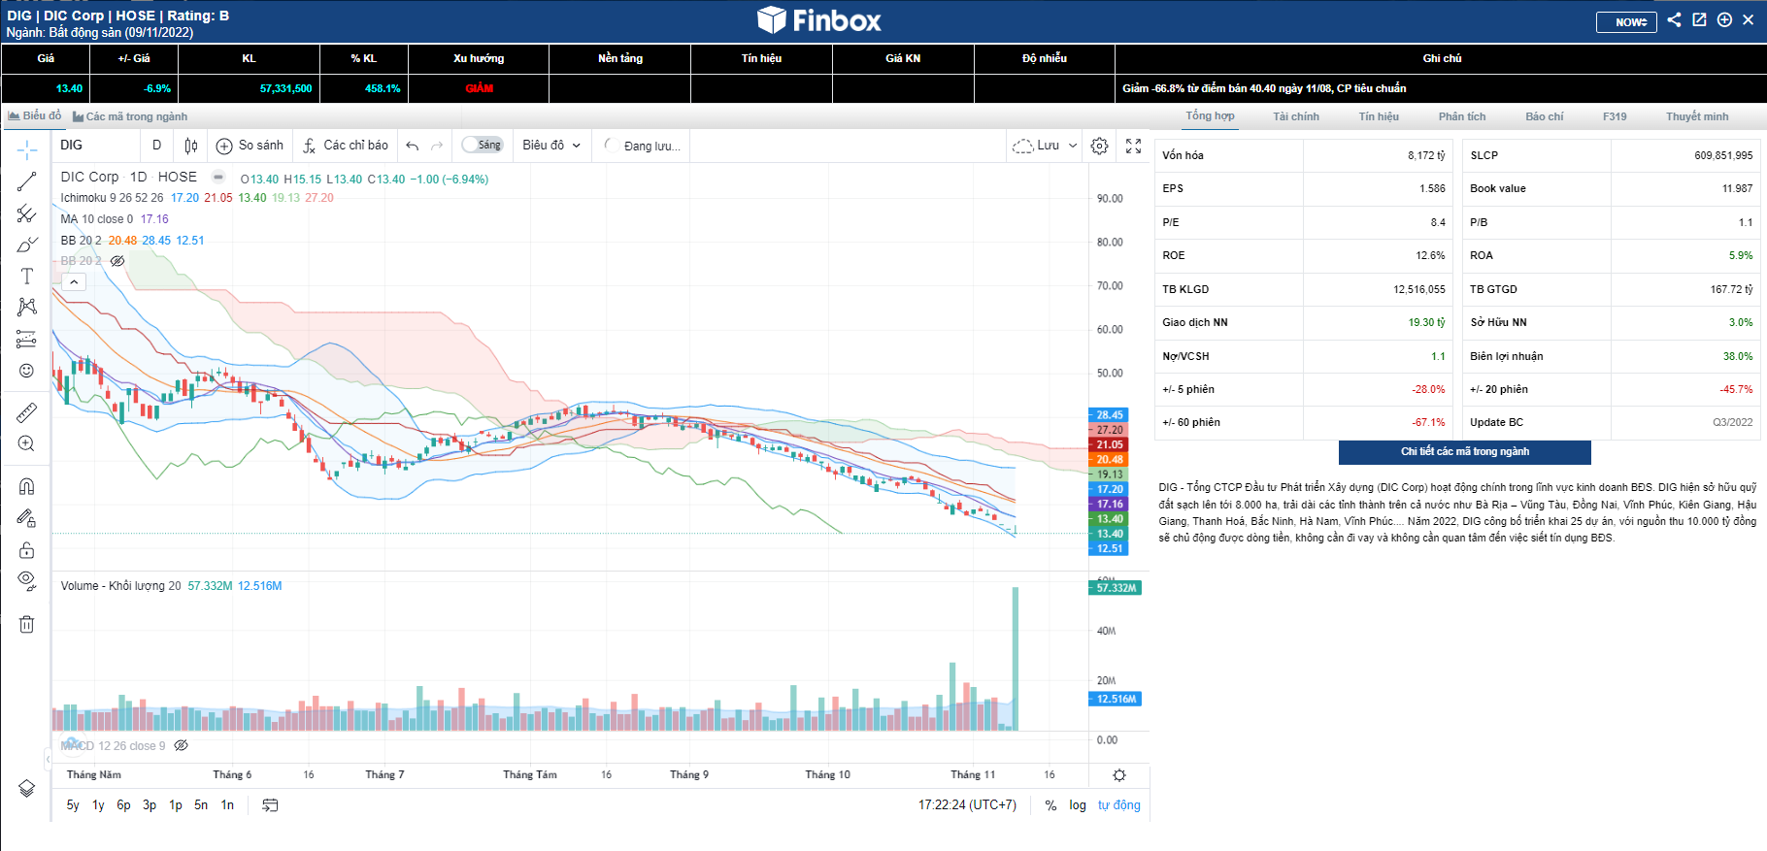Viewport: 1767px width, 851px height.
Task: Undo the last chart action
Action: coord(413,146)
